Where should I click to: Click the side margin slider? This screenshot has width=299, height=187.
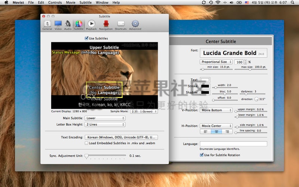click(x=251, y=127)
